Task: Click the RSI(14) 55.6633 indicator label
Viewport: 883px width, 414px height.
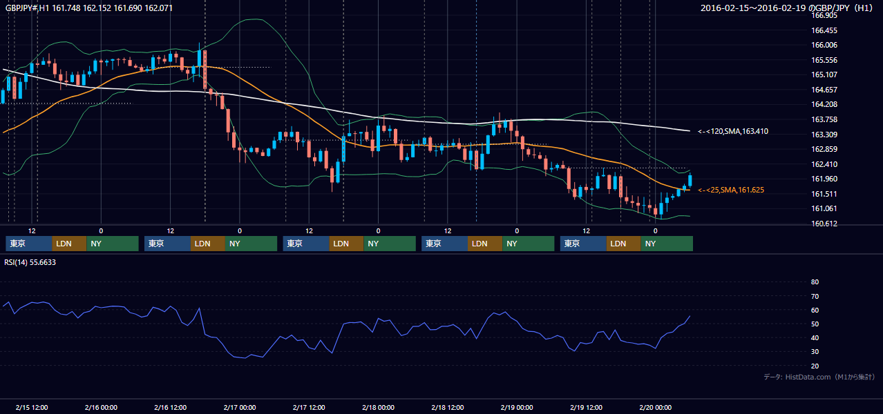Action: (x=30, y=262)
